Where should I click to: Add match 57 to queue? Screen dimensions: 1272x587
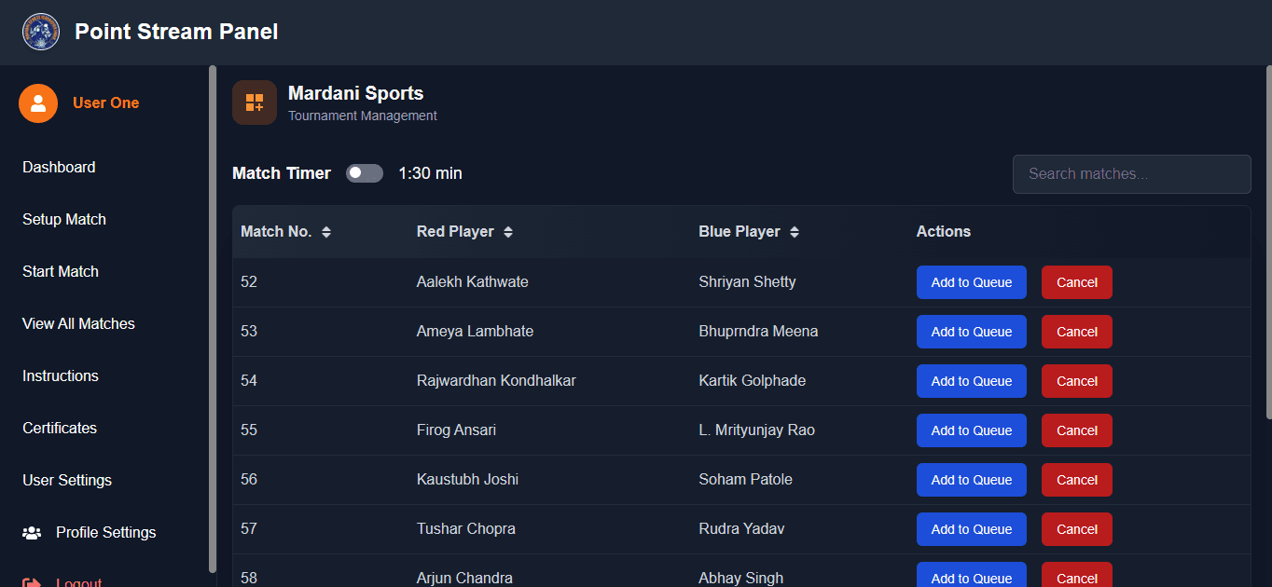(972, 529)
